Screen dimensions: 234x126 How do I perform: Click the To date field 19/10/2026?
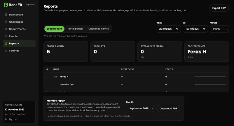pos(195,29)
